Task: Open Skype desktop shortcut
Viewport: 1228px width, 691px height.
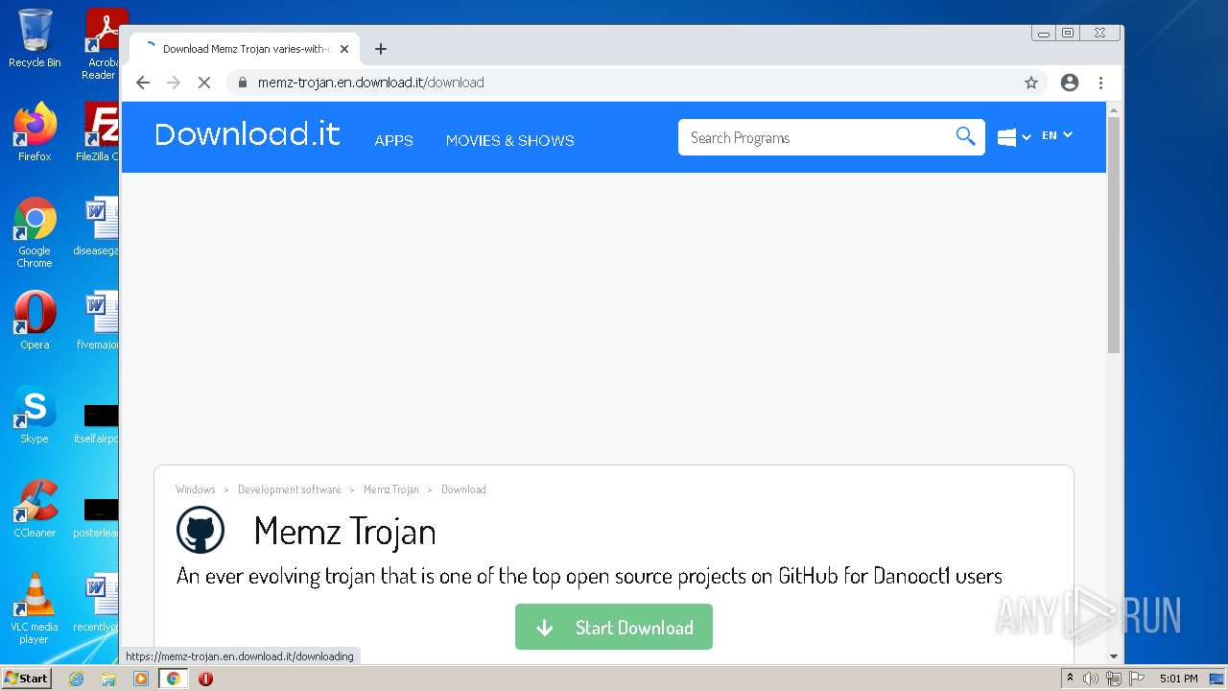Action: click(35, 415)
